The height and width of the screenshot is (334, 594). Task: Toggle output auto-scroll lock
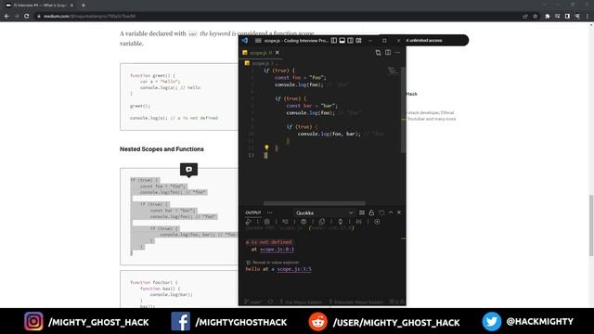click(371, 212)
